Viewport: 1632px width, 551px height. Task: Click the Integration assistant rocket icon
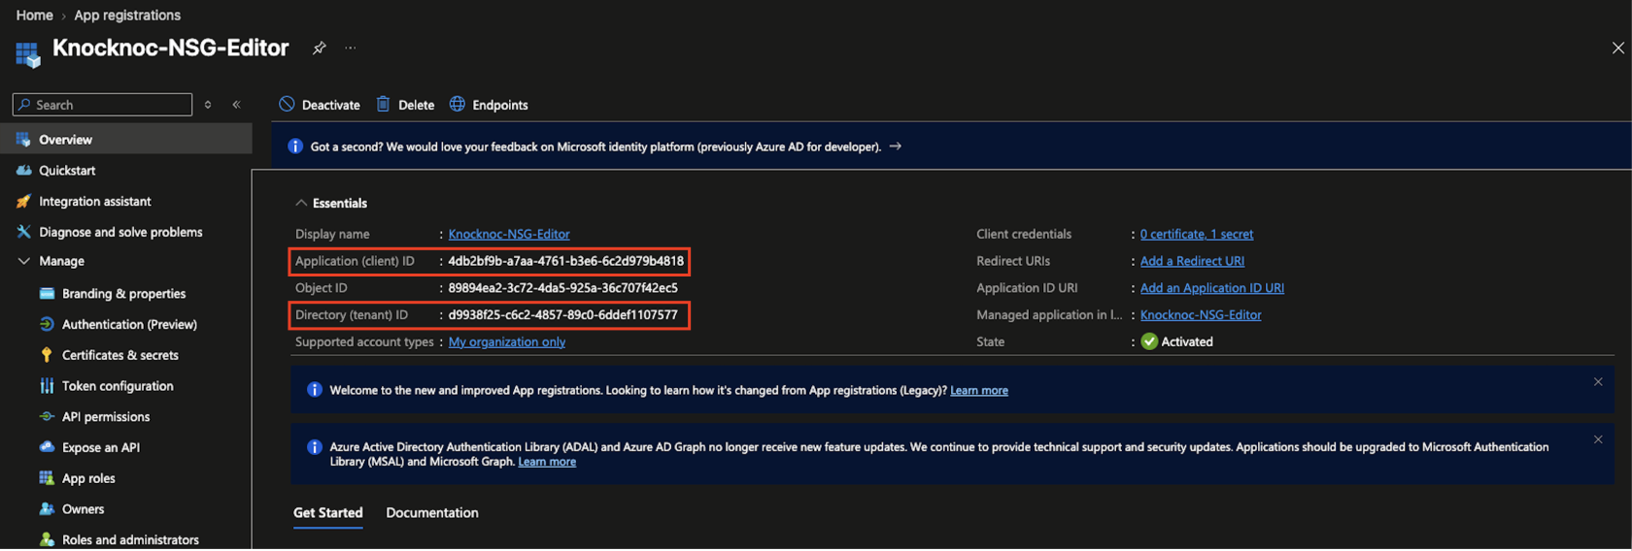[23, 202]
